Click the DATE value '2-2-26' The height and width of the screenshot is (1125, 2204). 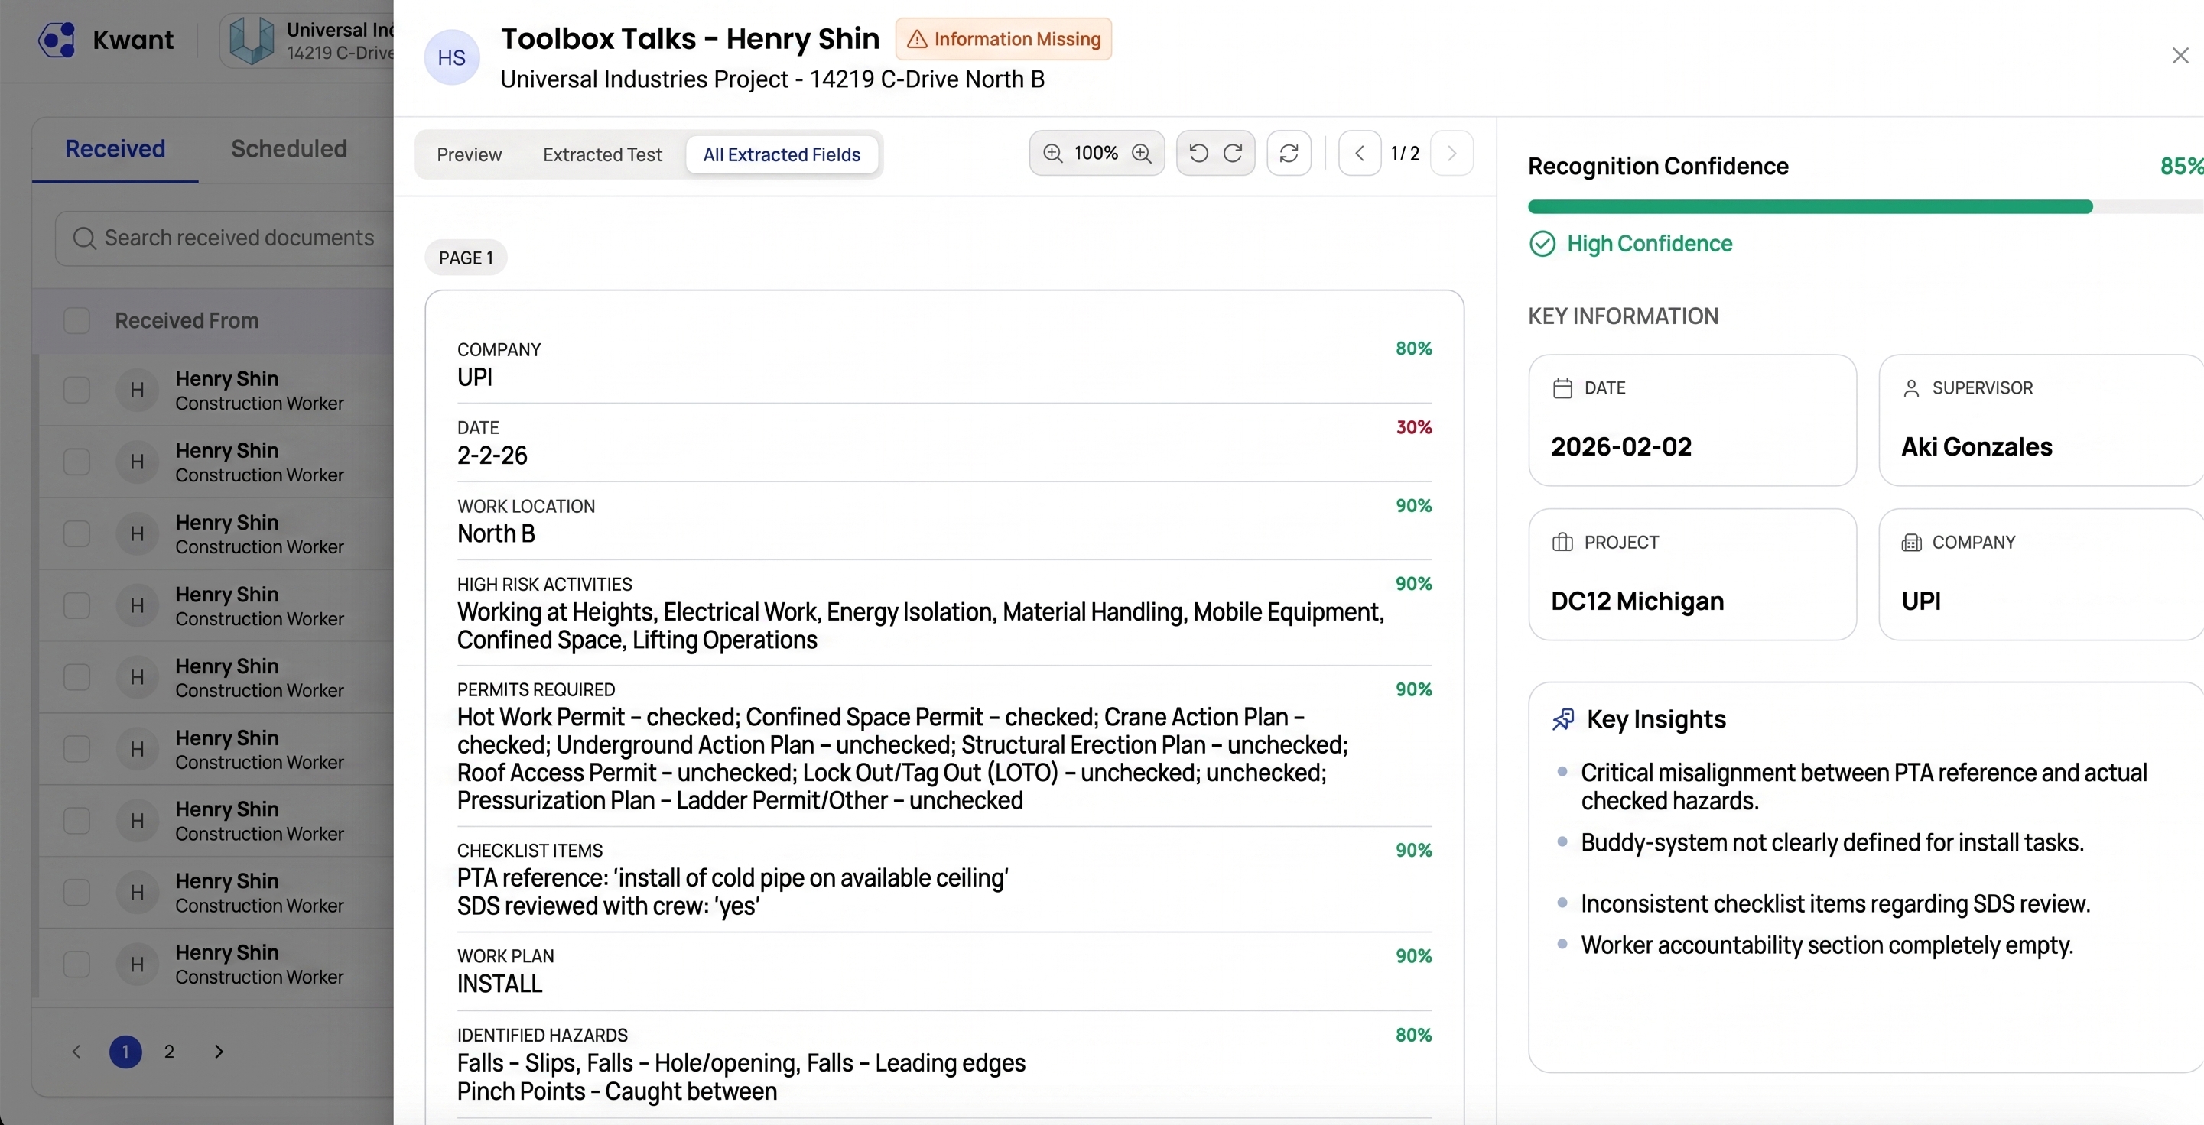point(492,456)
